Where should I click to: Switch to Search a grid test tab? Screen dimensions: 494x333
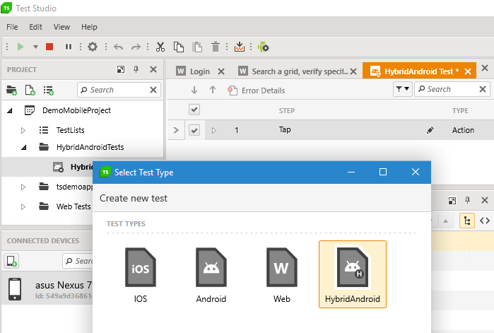point(293,71)
